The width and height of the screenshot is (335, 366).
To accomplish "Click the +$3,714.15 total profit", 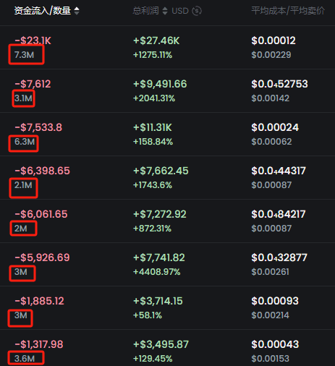I will (x=158, y=301).
